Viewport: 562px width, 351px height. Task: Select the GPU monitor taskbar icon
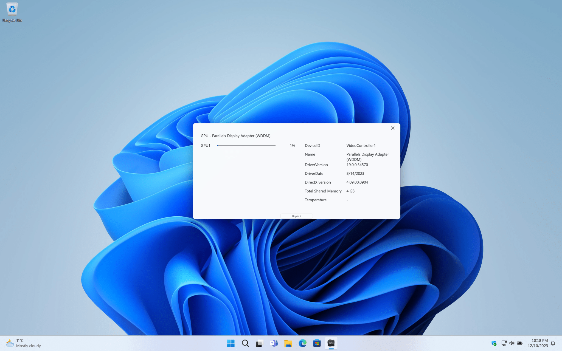point(331,343)
